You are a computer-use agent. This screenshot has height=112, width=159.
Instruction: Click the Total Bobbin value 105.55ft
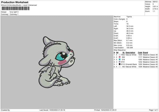[130, 48]
